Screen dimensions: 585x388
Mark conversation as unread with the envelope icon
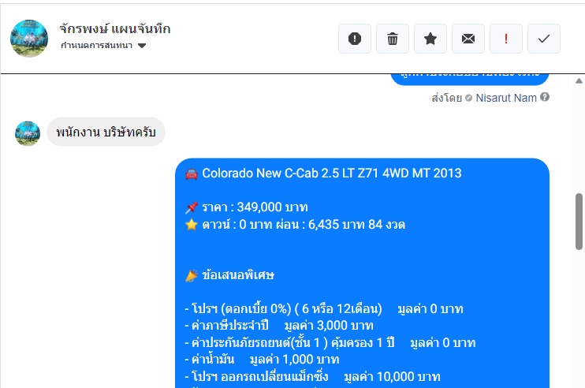coord(468,39)
